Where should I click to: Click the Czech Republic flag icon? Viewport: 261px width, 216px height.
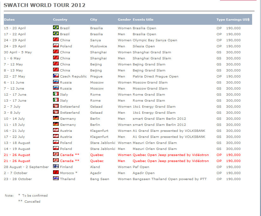click(56, 76)
